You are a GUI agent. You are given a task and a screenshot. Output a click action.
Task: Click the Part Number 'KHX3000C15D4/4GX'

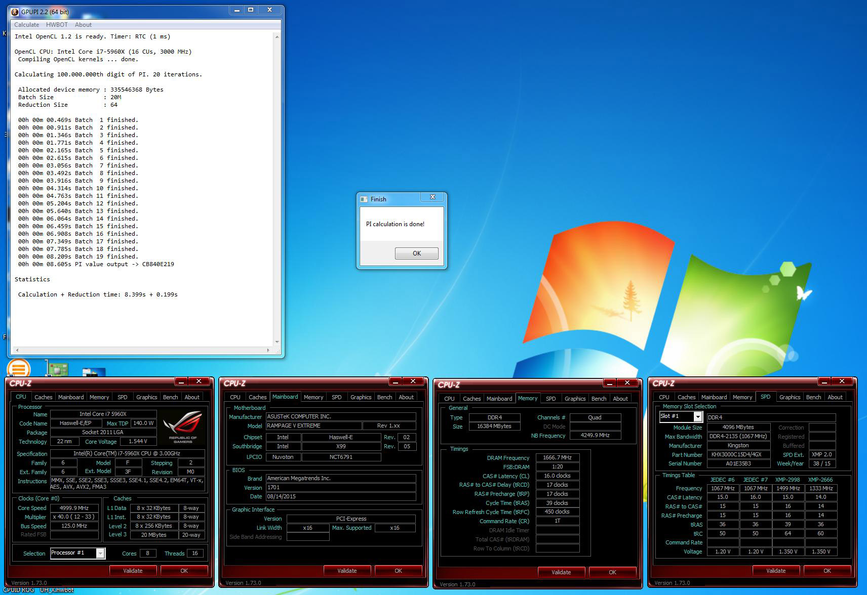(738, 455)
